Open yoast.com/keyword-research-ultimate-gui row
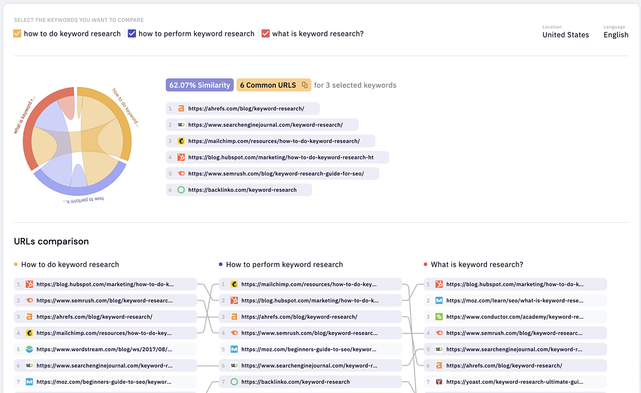This screenshot has height=393, width=641. coord(515,382)
